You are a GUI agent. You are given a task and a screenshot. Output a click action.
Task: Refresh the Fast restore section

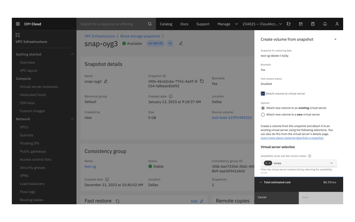point(117,201)
